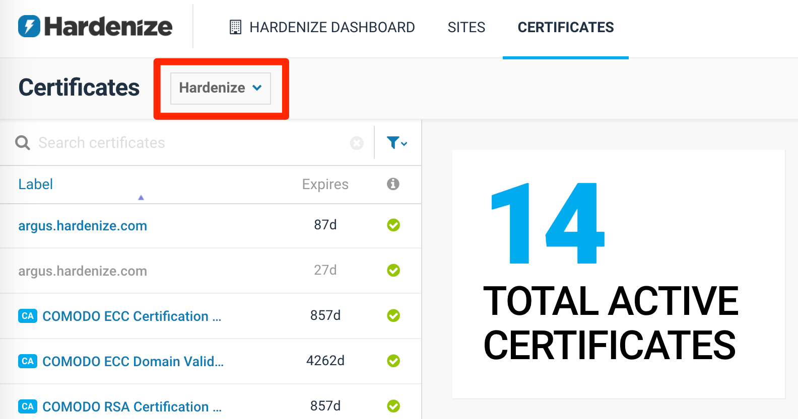Clear the certificate search field
The image size is (798, 419).
[357, 143]
